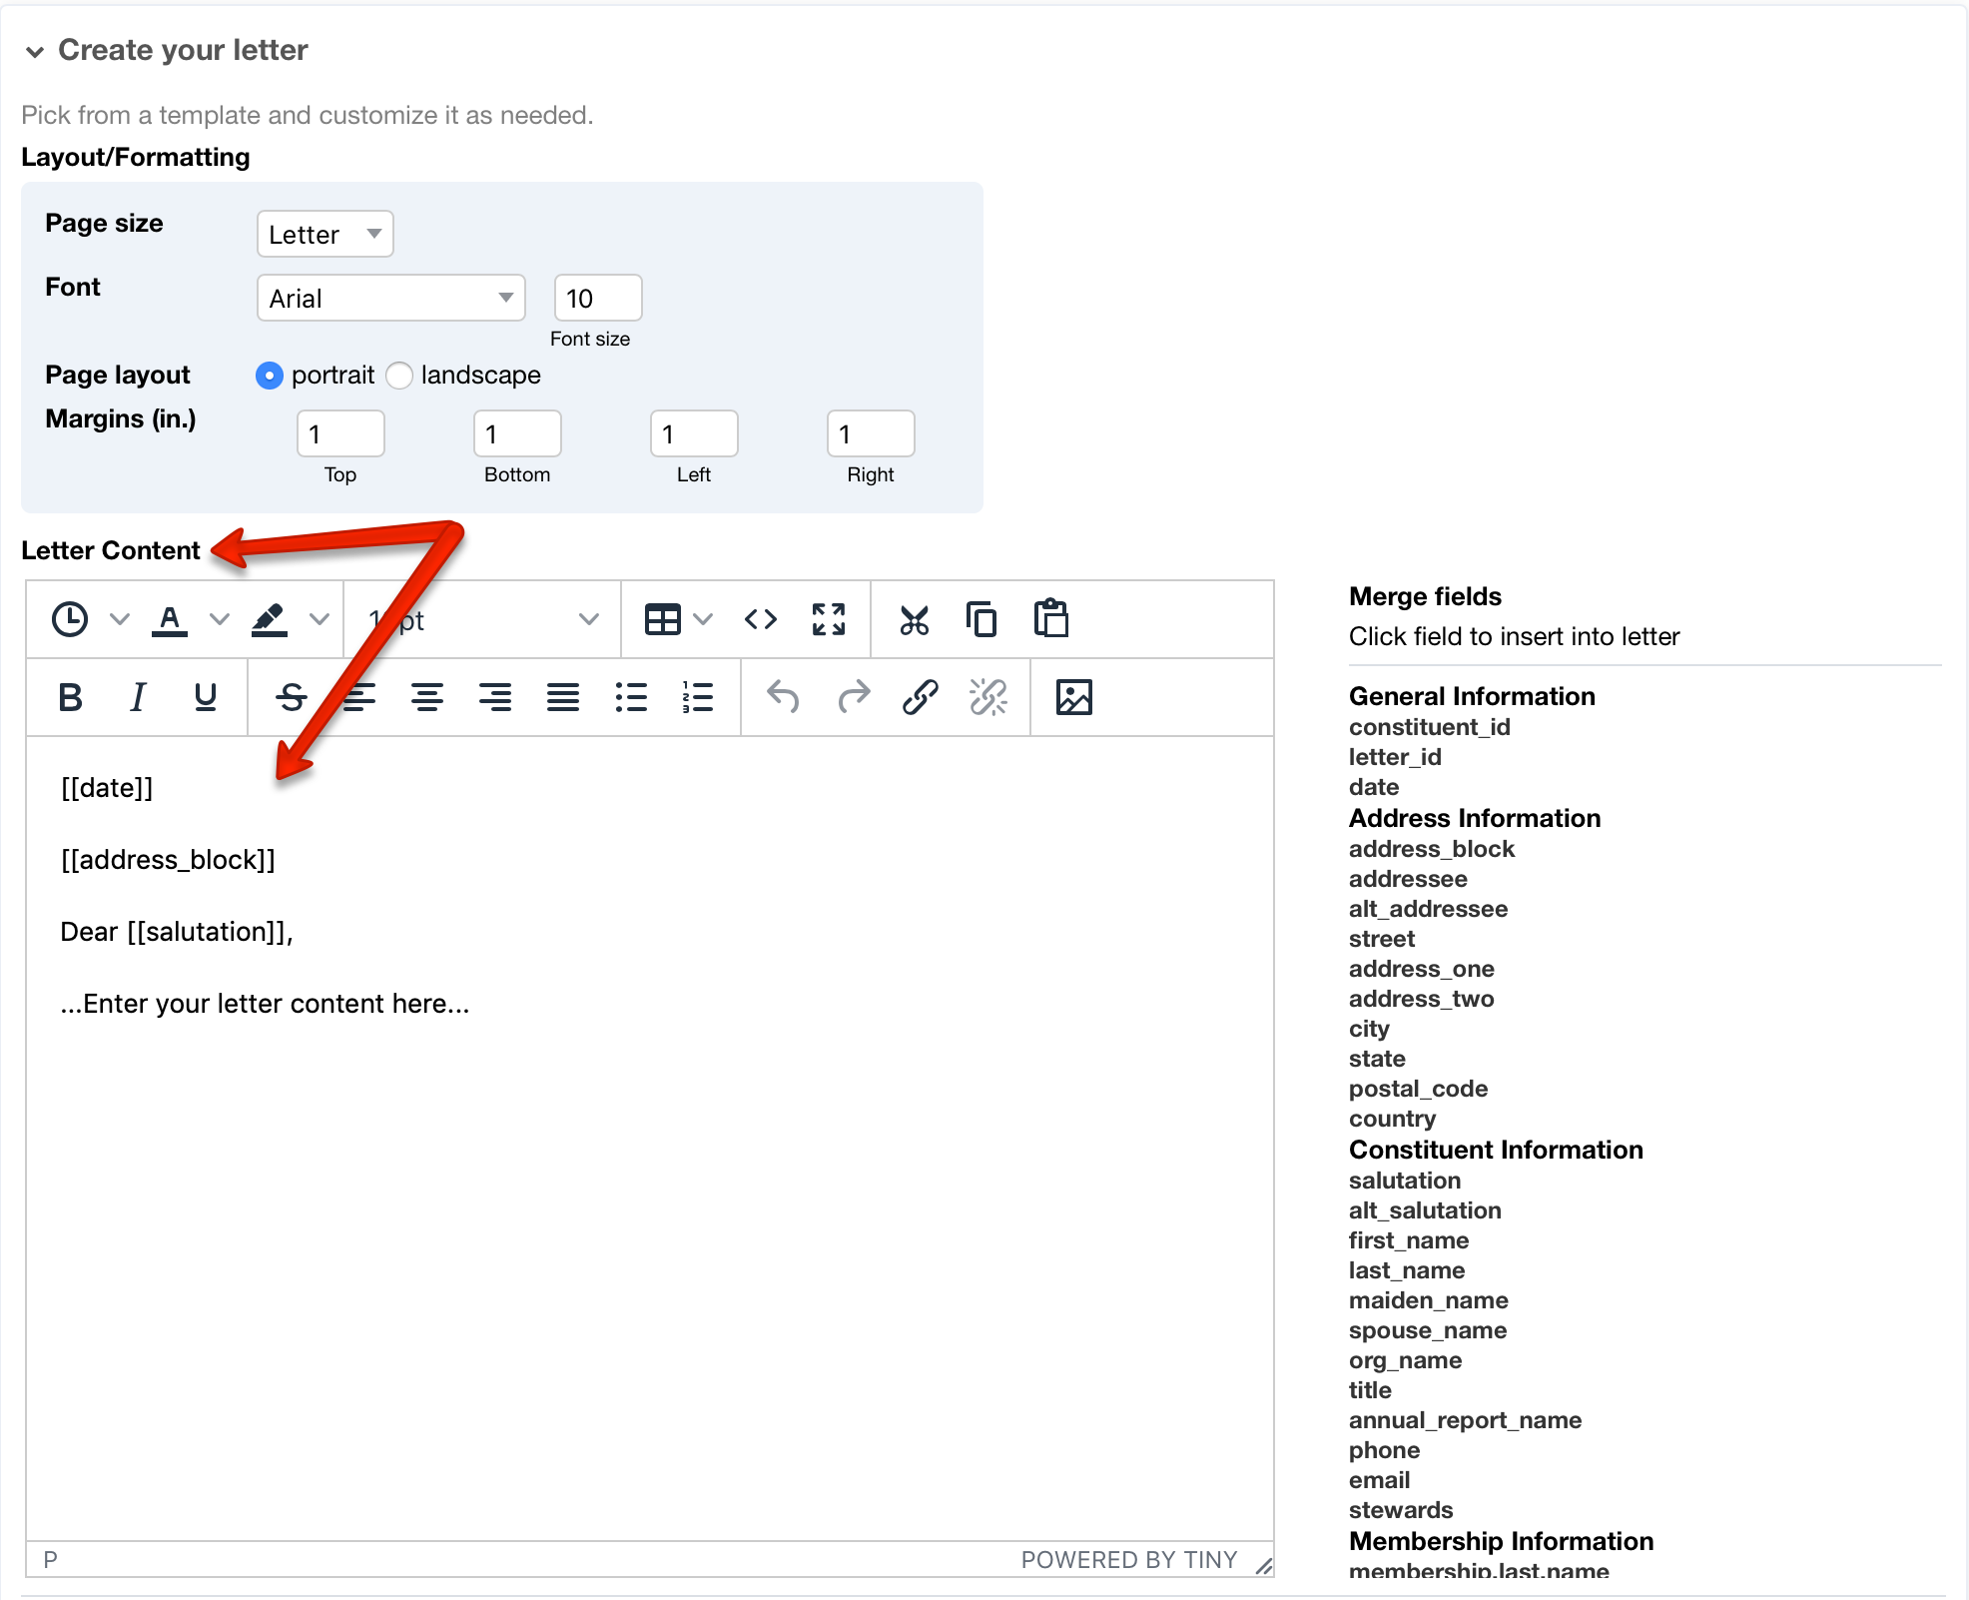Toggle bold formatting in editor

[70, 697]
